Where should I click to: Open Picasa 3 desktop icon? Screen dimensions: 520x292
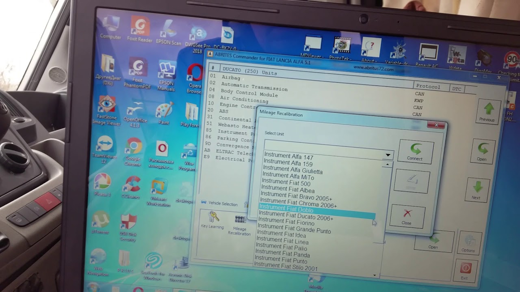(102, 185)
